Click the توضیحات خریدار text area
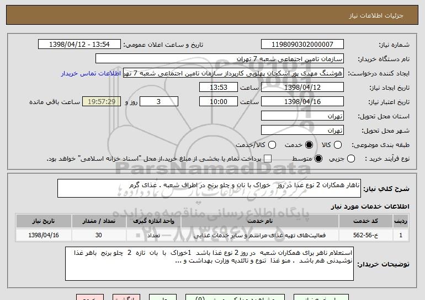The width and height of the screenshot is (425, 300). 209,264
